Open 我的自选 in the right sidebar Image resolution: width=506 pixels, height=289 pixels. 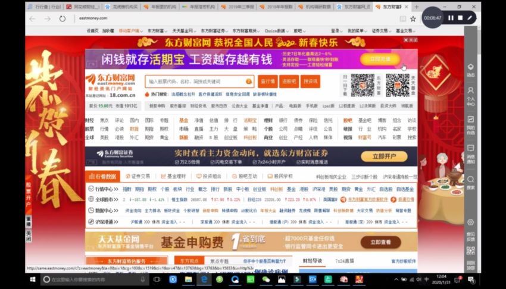coord(470,124)
